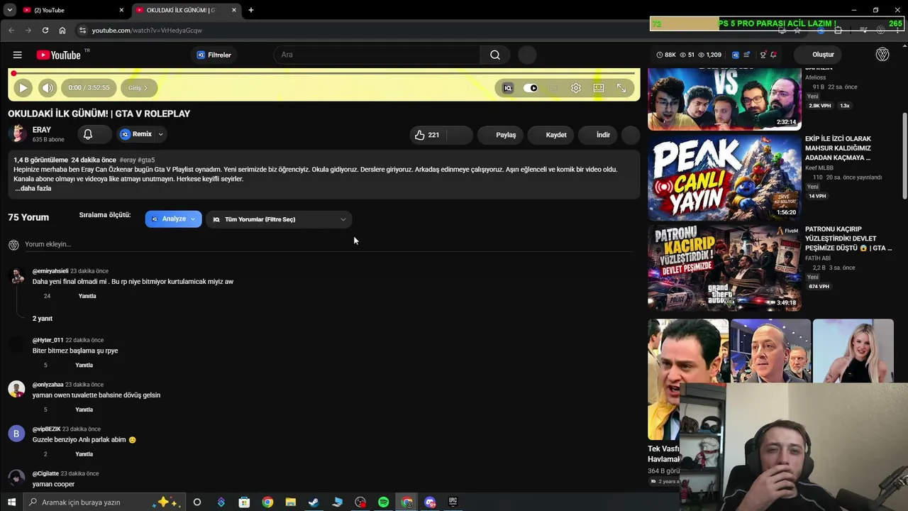Open Epic Games launcher from taskbar
The image size is (908, 511).
[453, 502]
